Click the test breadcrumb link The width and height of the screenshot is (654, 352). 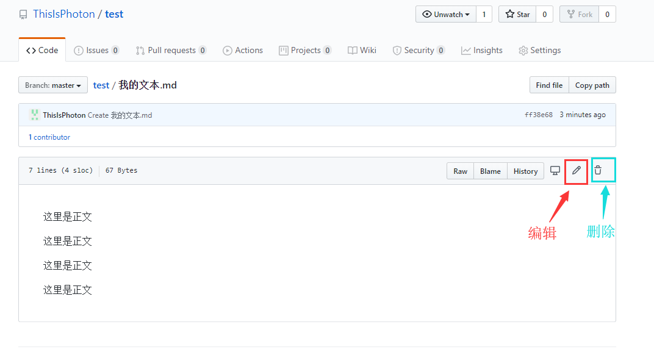(101, 85)
